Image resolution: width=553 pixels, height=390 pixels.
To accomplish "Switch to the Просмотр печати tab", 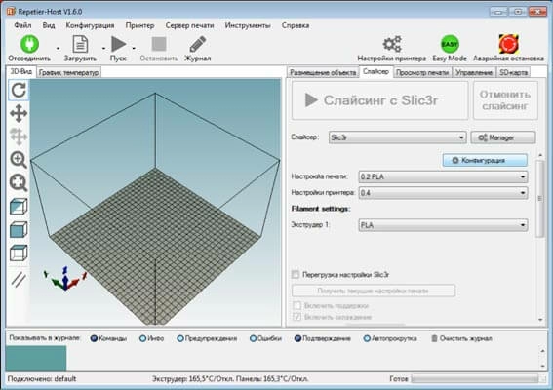I will pyautogui.click(x=421, y=72).
